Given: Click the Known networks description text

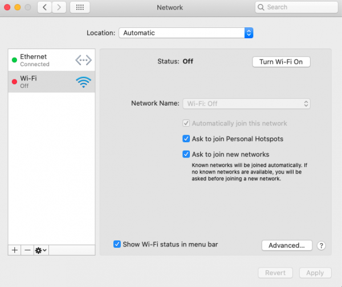Looking at the screenshot, I should click(249, 172).
